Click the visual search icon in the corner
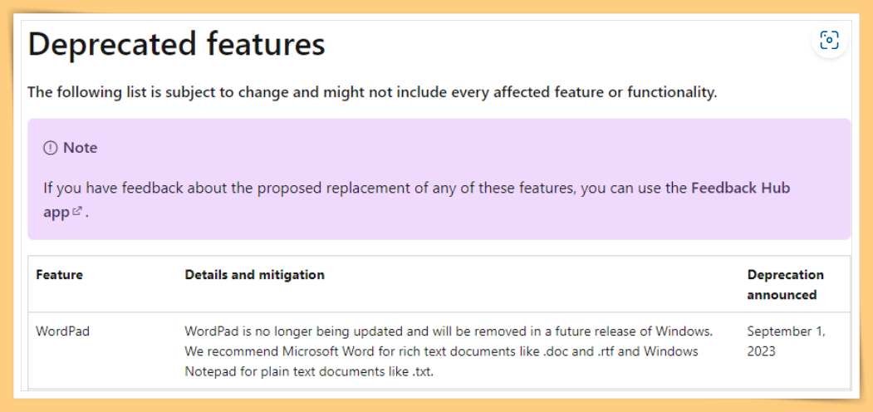This screenshot has height=412, width=873. tap(829, 41)
